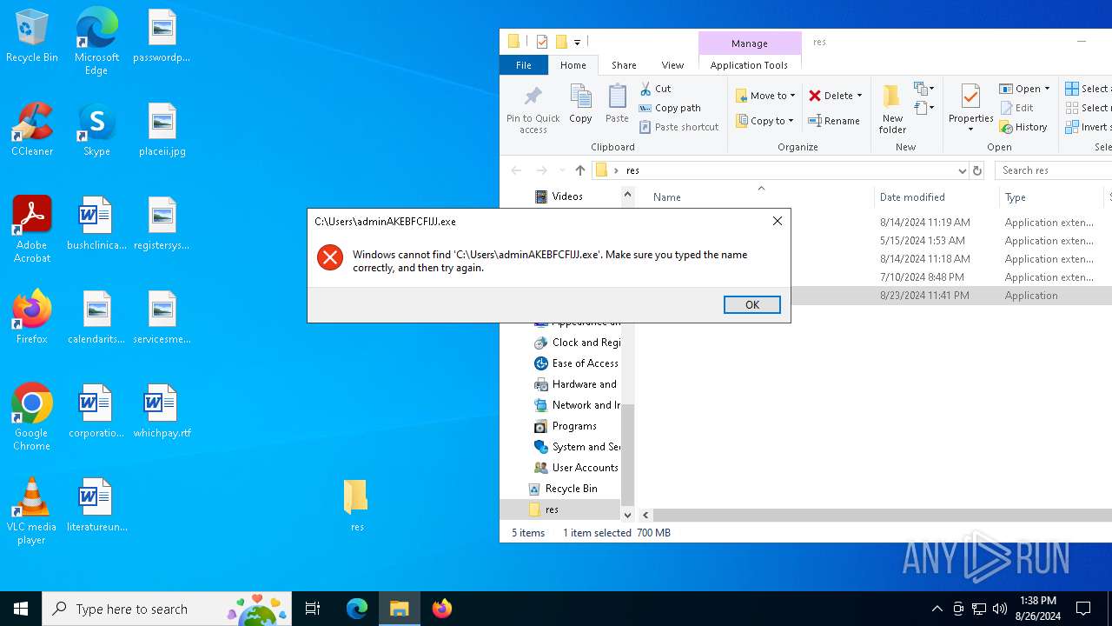Select Clock and Region in tree
Screen dimensions: 1112x626
[577, 343]
